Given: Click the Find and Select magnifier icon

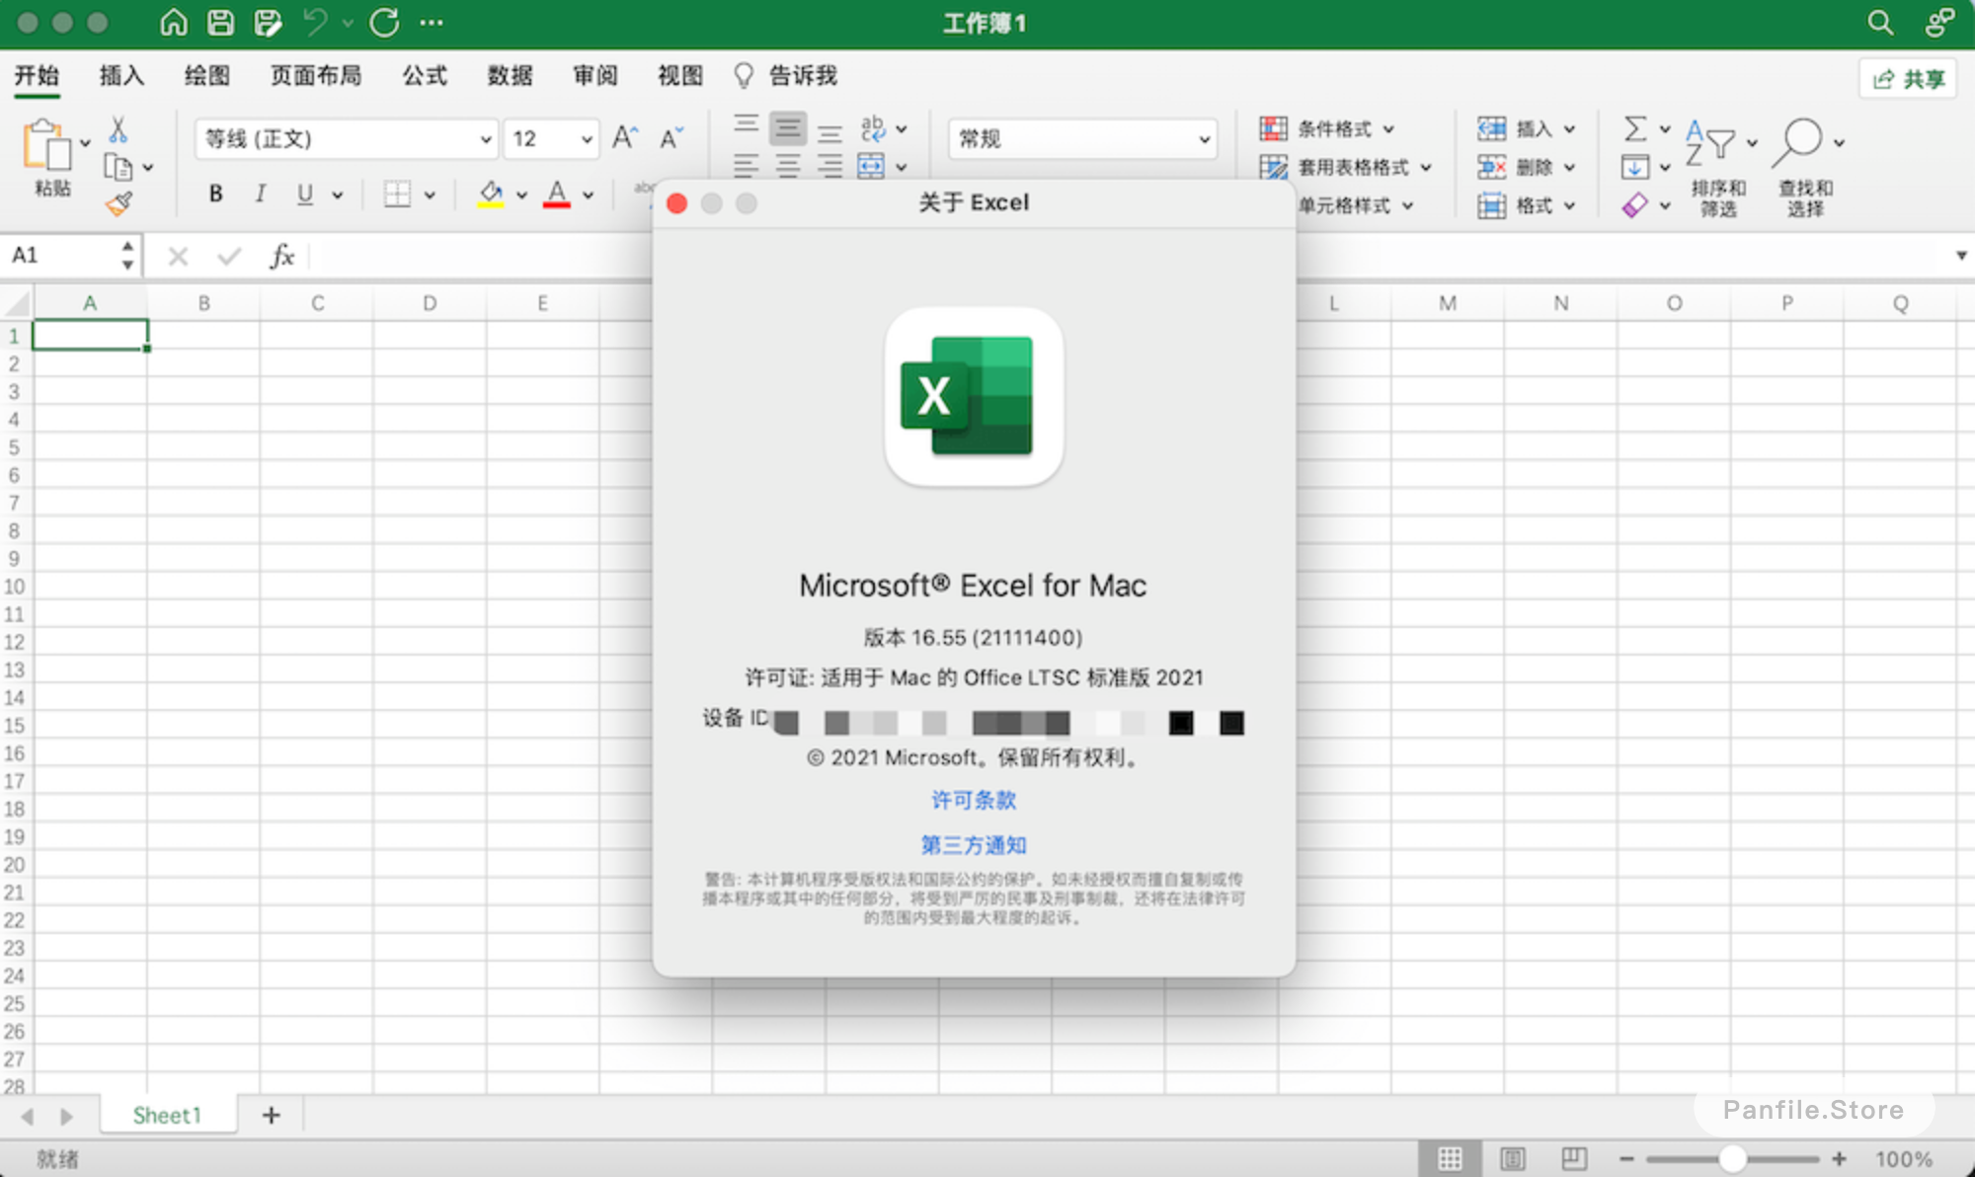Looking at the screenshot, I should pyautogui.click(x=1797, y=144).
